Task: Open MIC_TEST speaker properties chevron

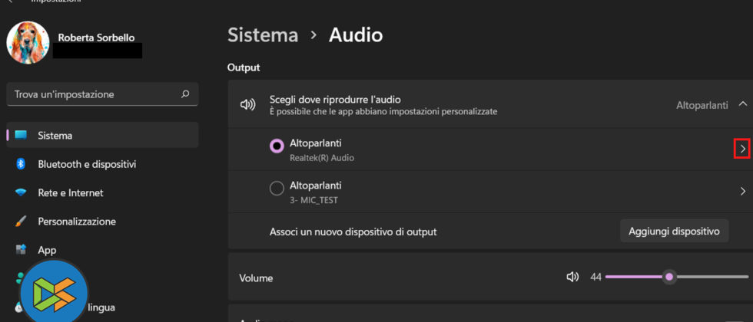Action: [x=742, y=191]
